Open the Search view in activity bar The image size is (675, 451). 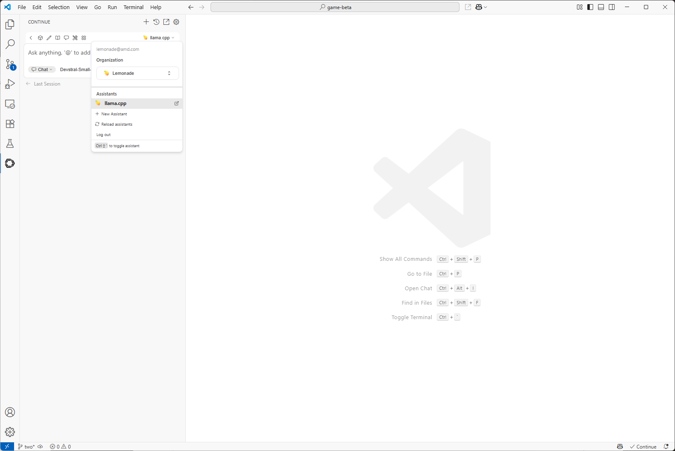10,44
